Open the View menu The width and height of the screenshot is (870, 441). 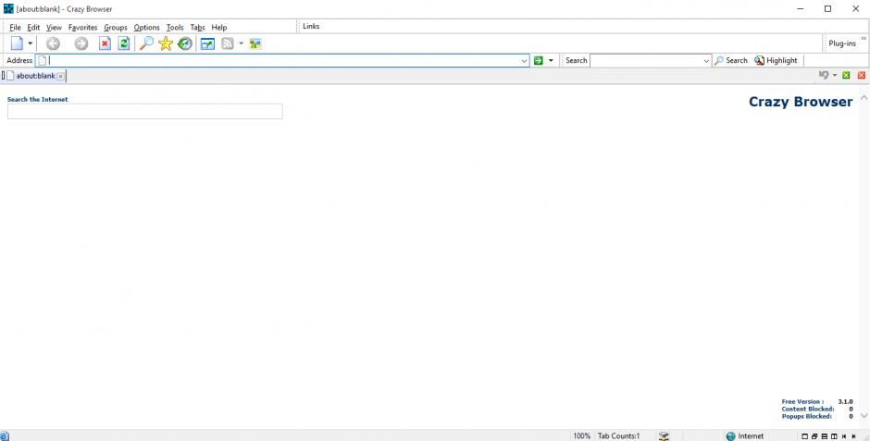point(54,27)
